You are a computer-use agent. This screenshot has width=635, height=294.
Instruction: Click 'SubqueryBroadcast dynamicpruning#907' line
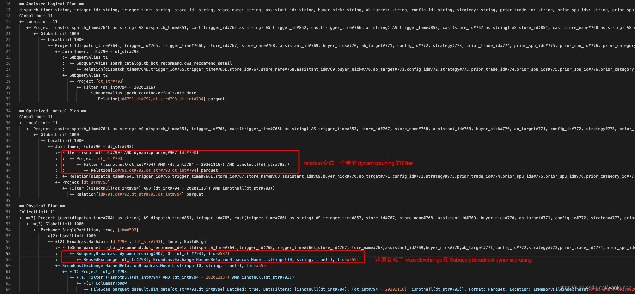(x=153, y=254)
